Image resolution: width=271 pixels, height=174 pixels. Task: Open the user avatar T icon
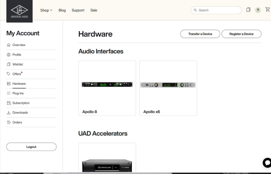258,10
